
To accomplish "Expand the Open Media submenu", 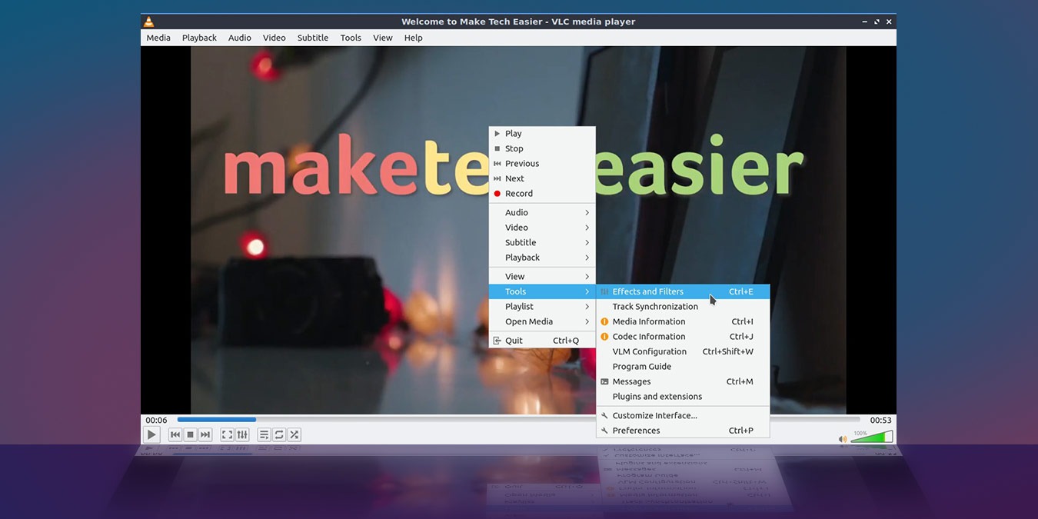I will point(528,321).
